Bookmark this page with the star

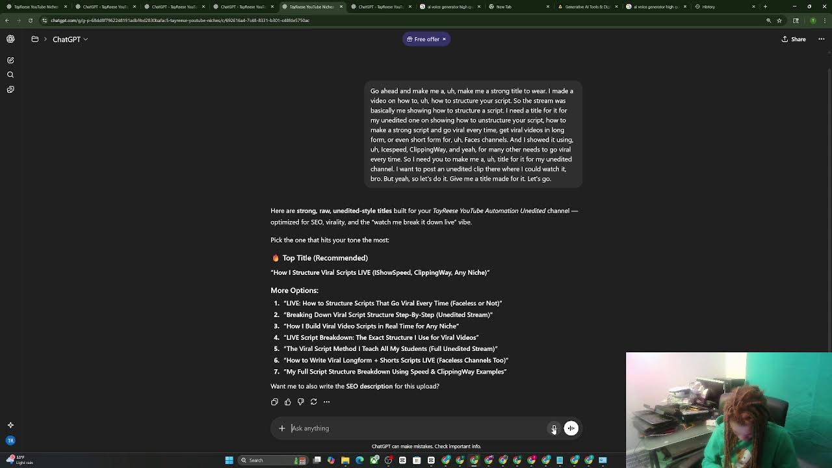point(779,20)
